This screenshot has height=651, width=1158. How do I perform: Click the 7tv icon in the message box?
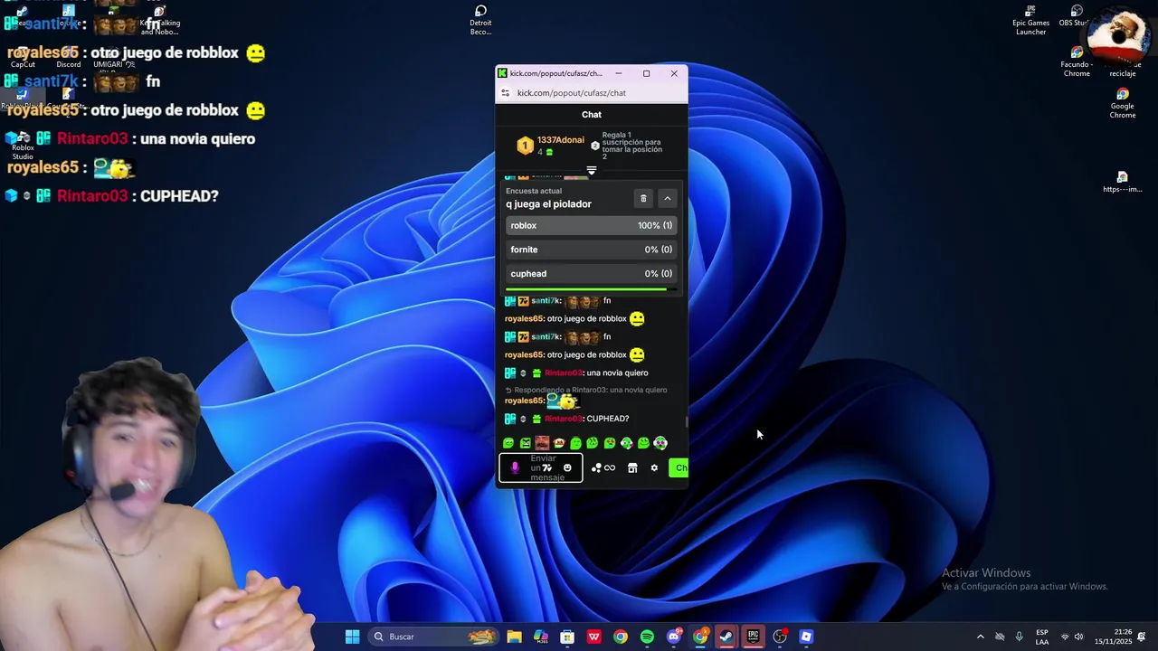coord(547,467)
